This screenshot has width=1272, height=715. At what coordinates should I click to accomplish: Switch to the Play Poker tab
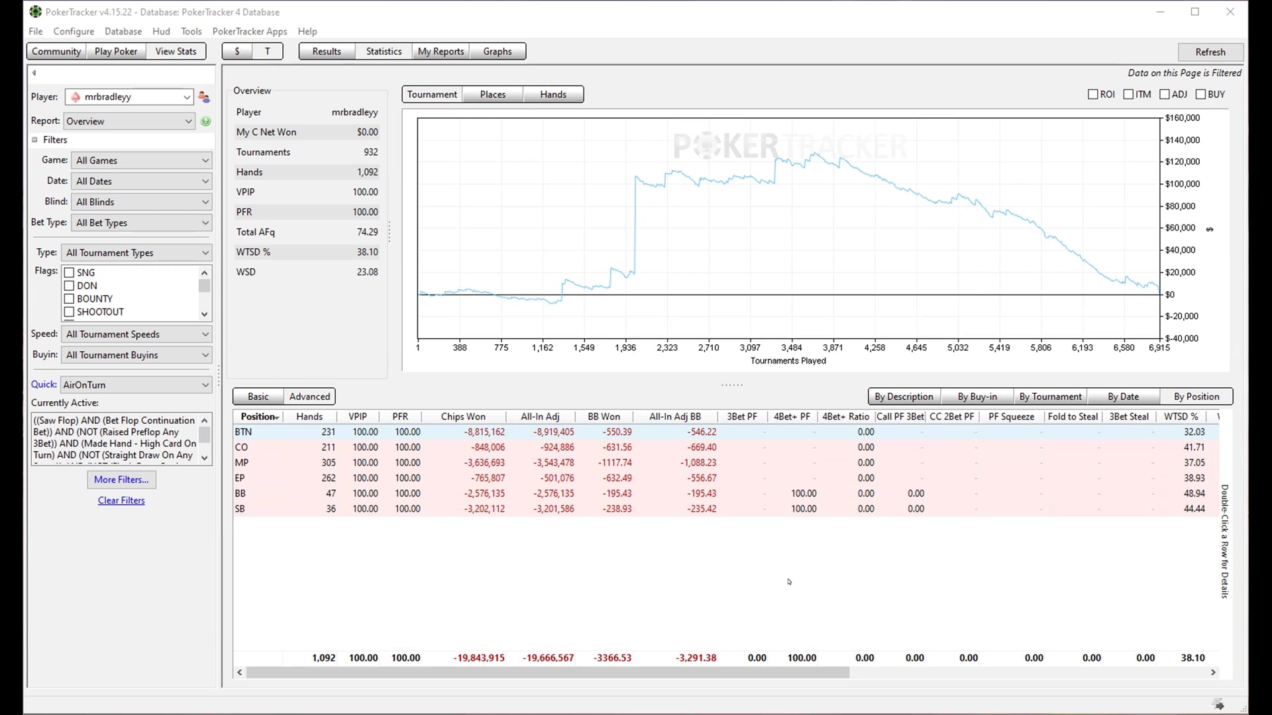click(116, 52)
